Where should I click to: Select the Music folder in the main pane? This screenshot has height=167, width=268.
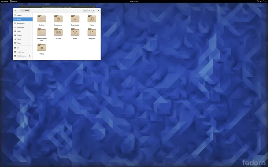tap(91, 19)
